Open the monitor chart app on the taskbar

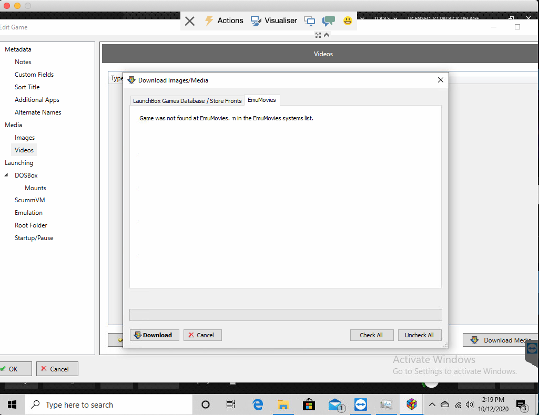pos(386,404)
